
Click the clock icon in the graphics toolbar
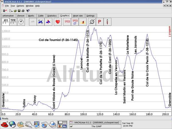[x=21, y=21]
